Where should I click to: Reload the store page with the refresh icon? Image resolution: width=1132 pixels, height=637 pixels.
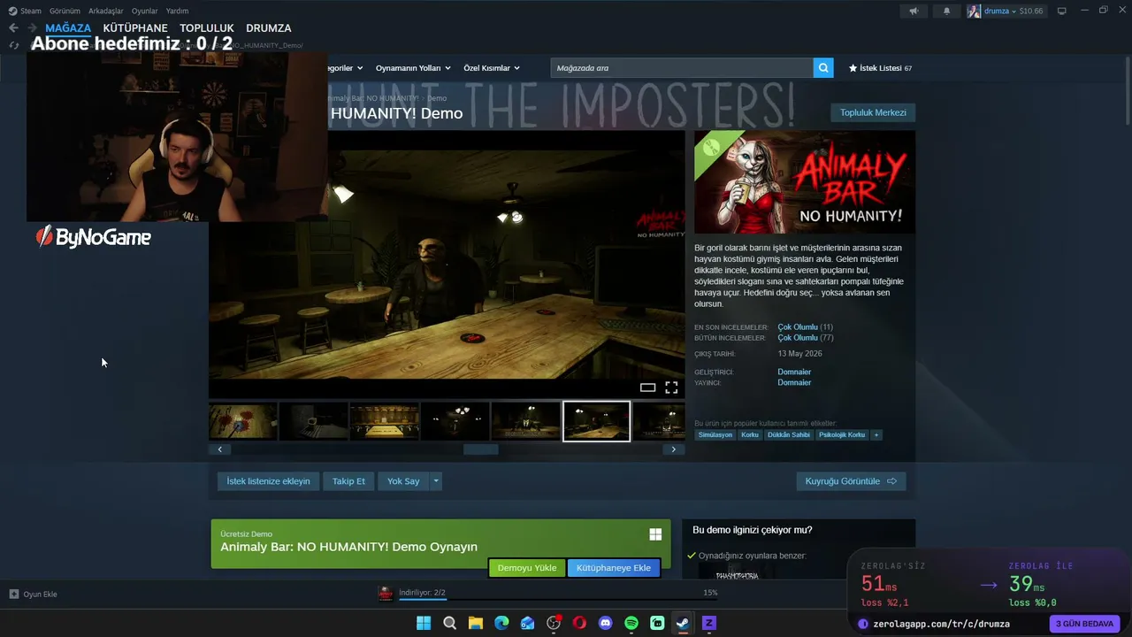(x=13, y=45)
